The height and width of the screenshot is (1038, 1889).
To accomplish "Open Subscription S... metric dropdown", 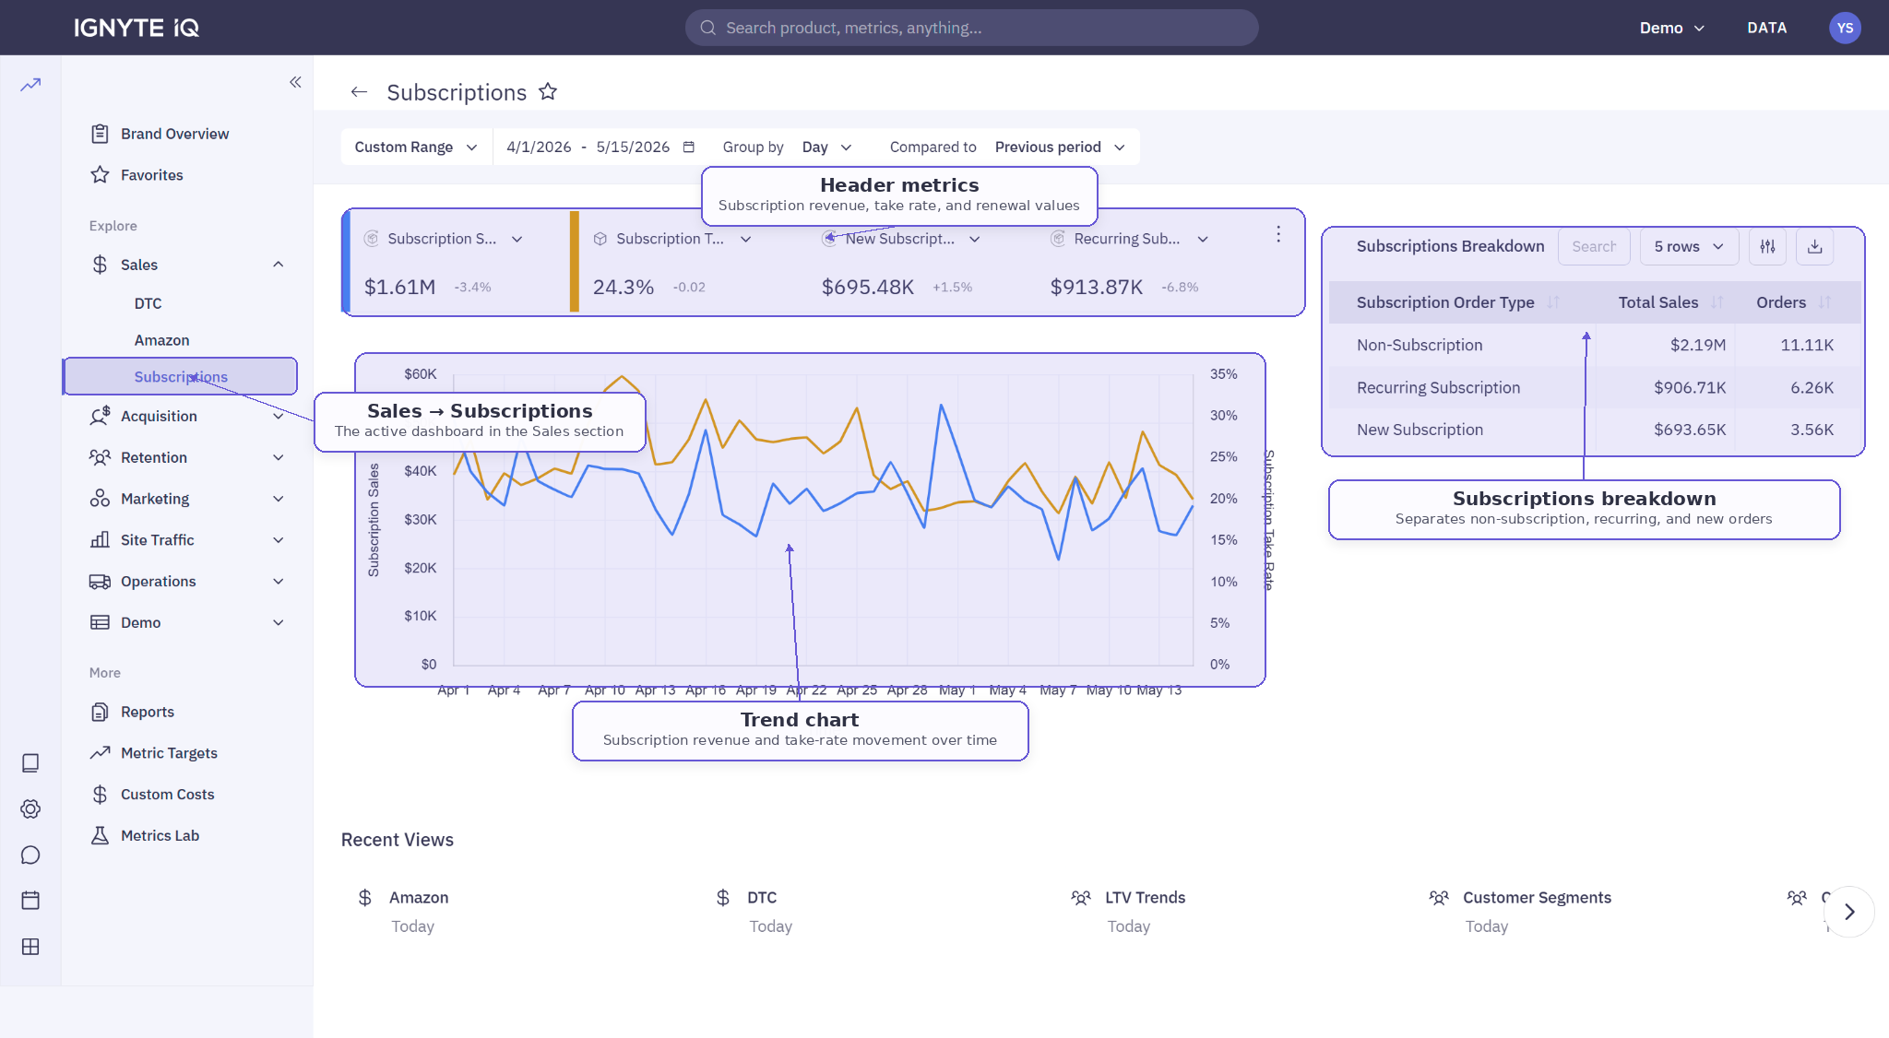I will (x=517, y=239).
